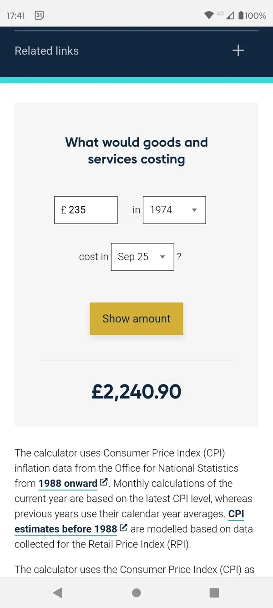Tap the Wi-Fi signal icon in the status bar
The image size is (273, 608).
click(209, 15)
